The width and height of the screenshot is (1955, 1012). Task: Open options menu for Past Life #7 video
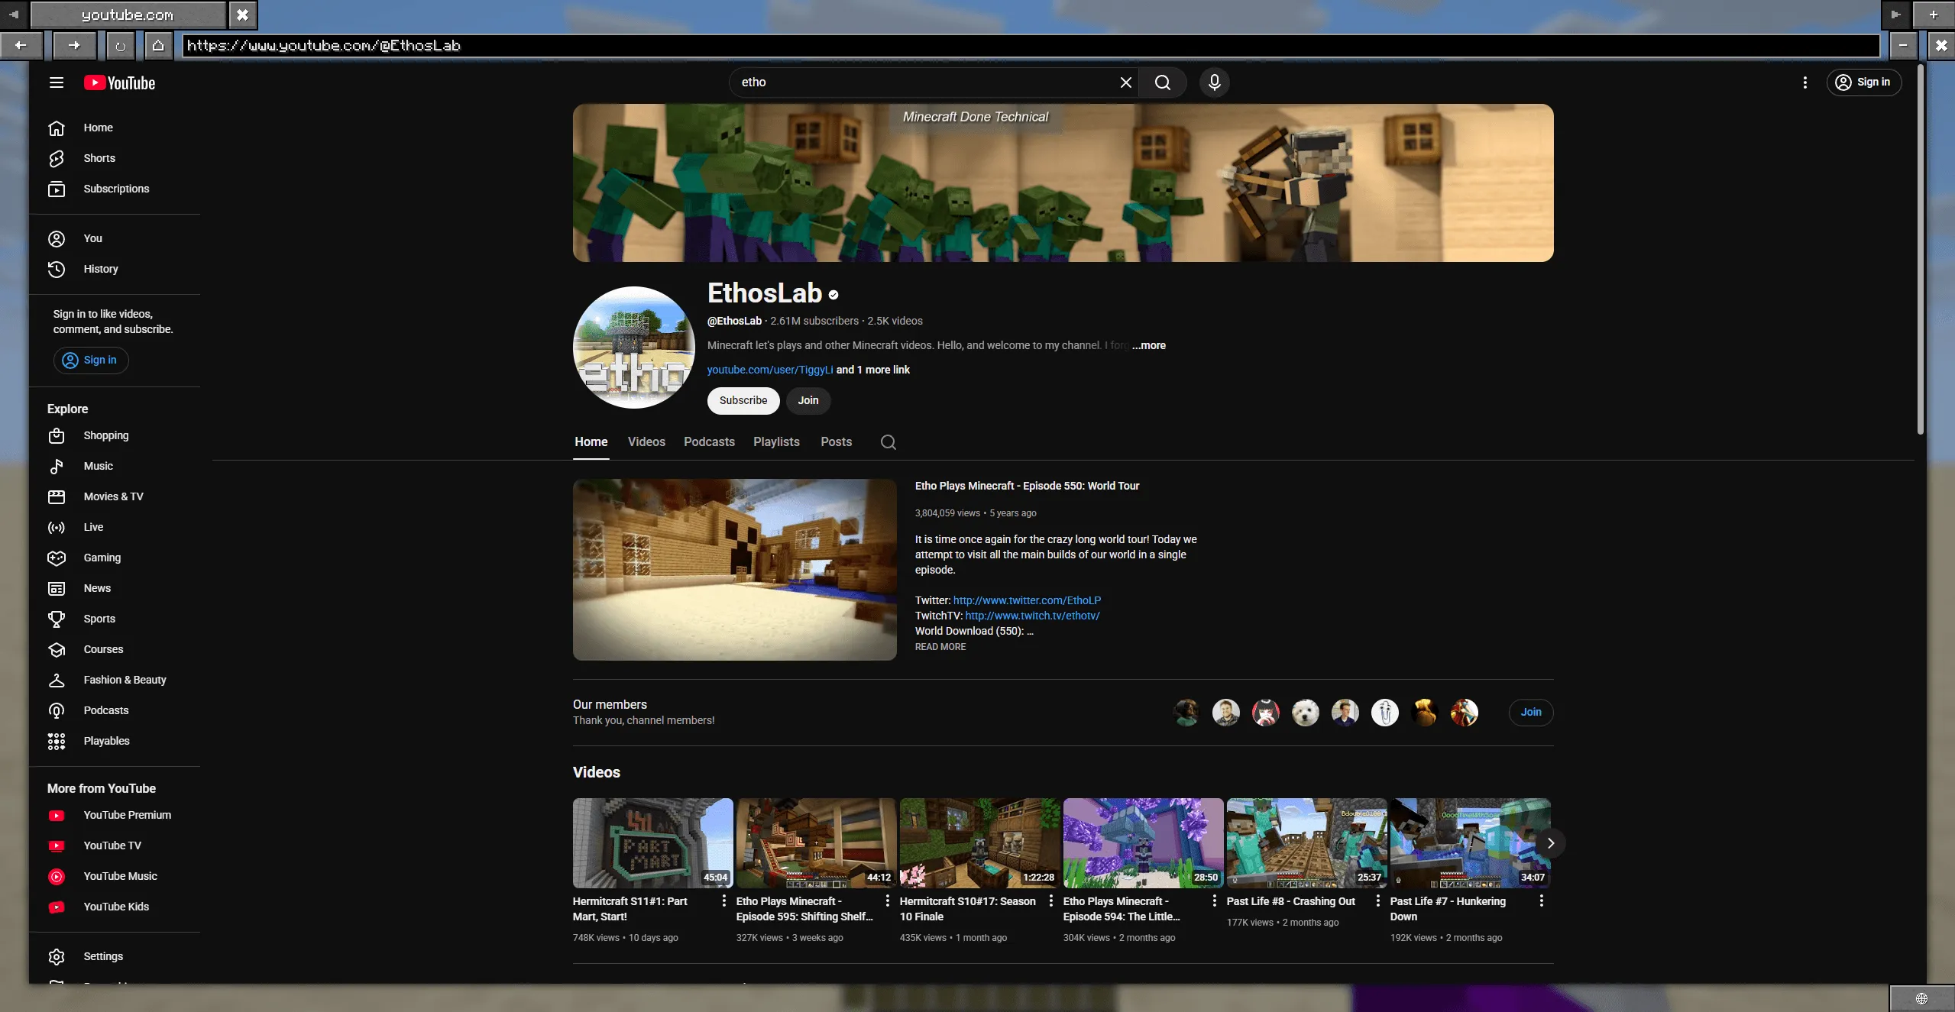coord(1541,901)
